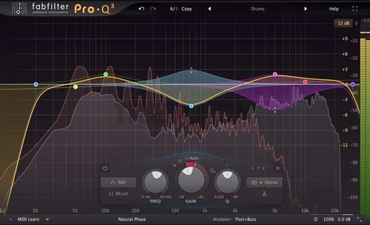Click the GAIN knob
The height and width of the screenshot is (225, 370).
coord(192,179)
